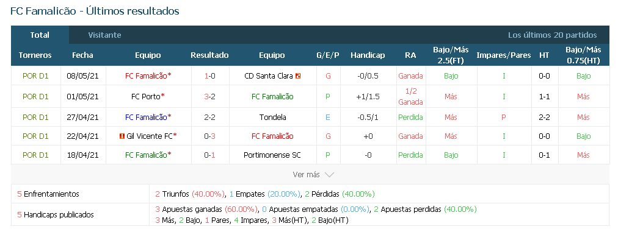Open the Los últimos 20 partidos selector
This screenshot has height=232, width=618.
click(552, 35)
